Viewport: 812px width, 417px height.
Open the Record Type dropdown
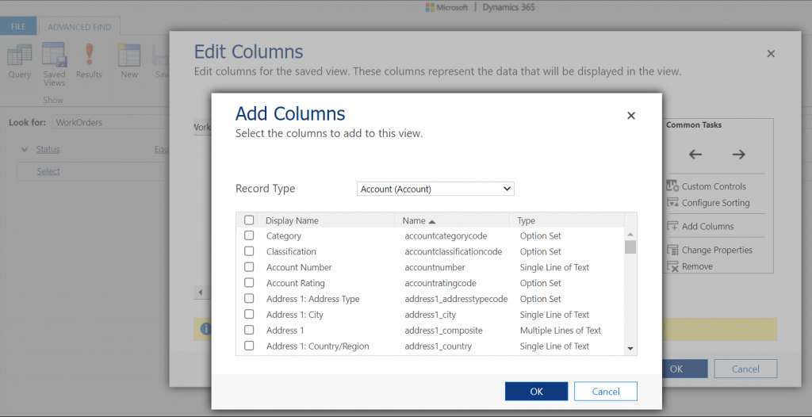click(435, 189)
